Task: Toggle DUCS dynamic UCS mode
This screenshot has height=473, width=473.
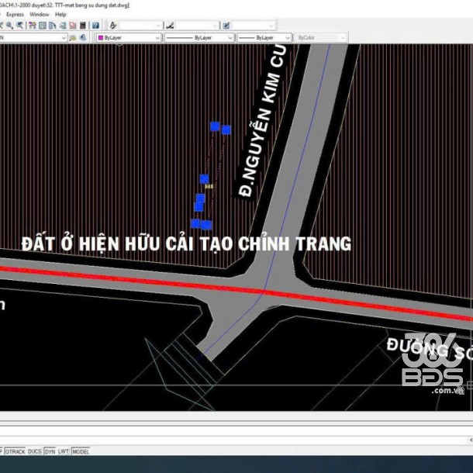Action: pos(34,451)
